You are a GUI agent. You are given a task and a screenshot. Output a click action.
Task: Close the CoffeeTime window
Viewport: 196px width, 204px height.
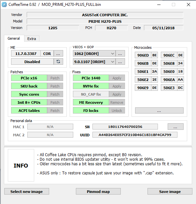189,5
